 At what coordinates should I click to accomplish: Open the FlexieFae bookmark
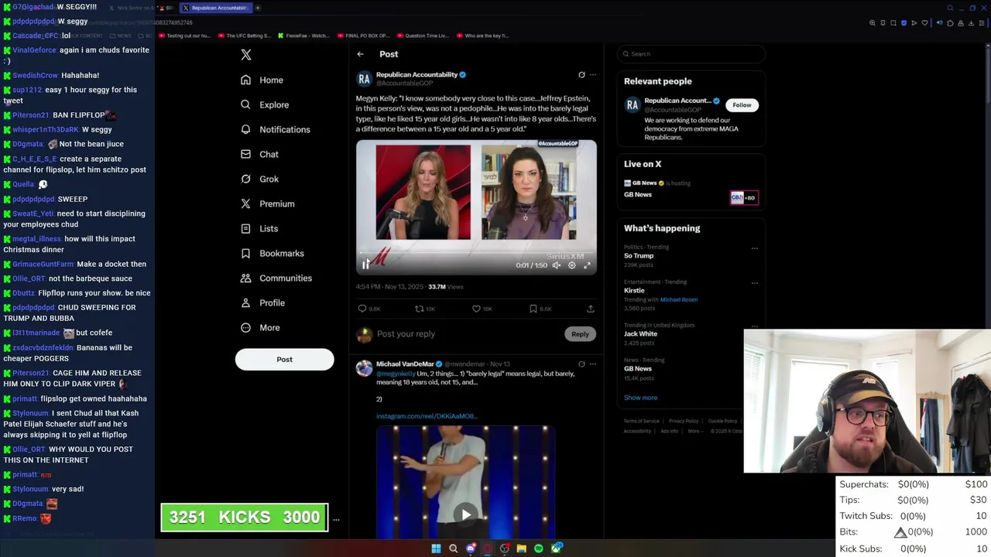[x=303, y=36]
